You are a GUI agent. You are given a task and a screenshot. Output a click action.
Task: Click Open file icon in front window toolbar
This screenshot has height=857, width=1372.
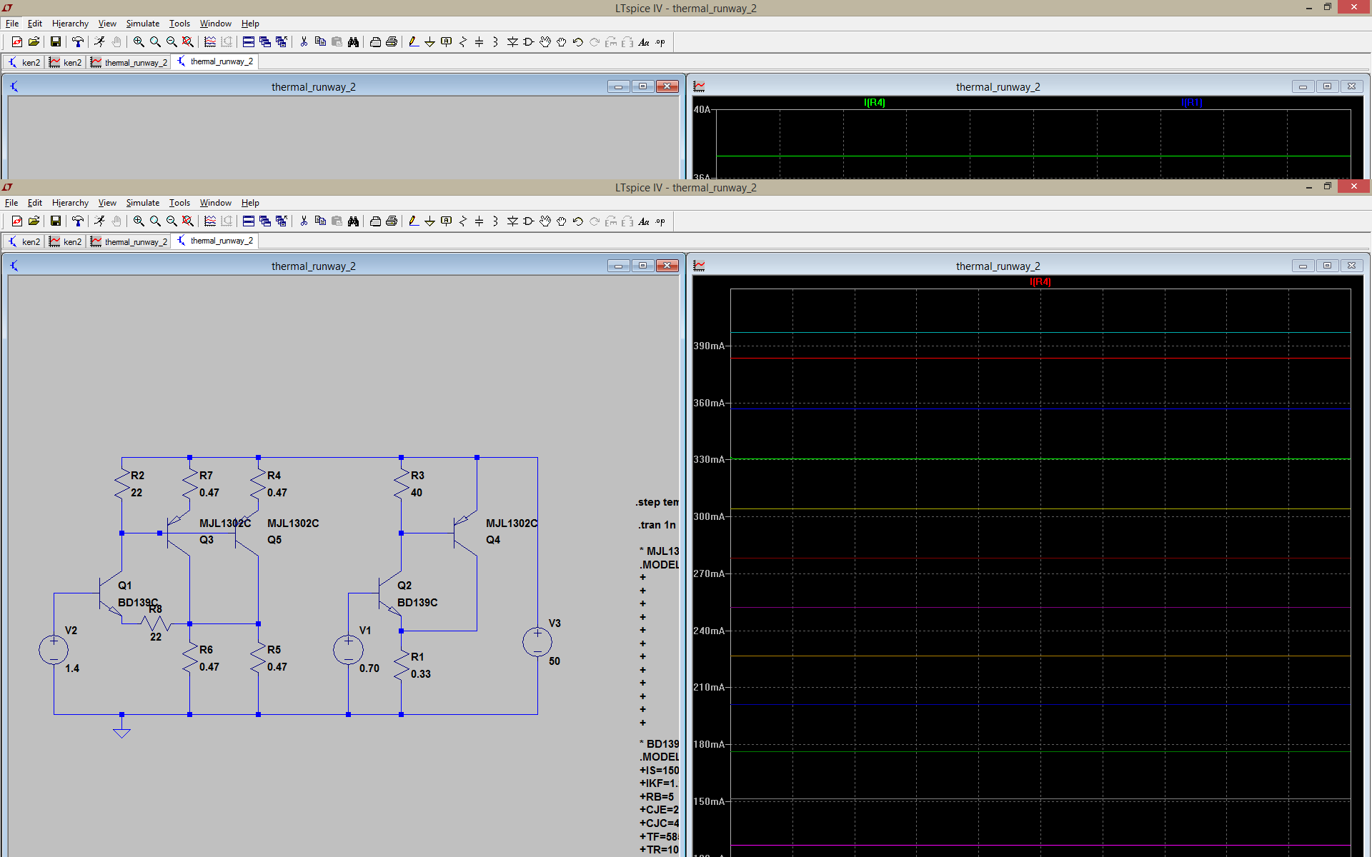(x=34, y=221)
